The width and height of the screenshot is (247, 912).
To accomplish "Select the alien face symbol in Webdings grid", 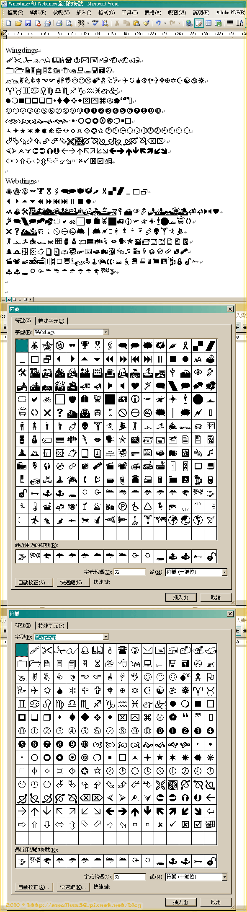I will pyautogui.click(x=85, y=426).
